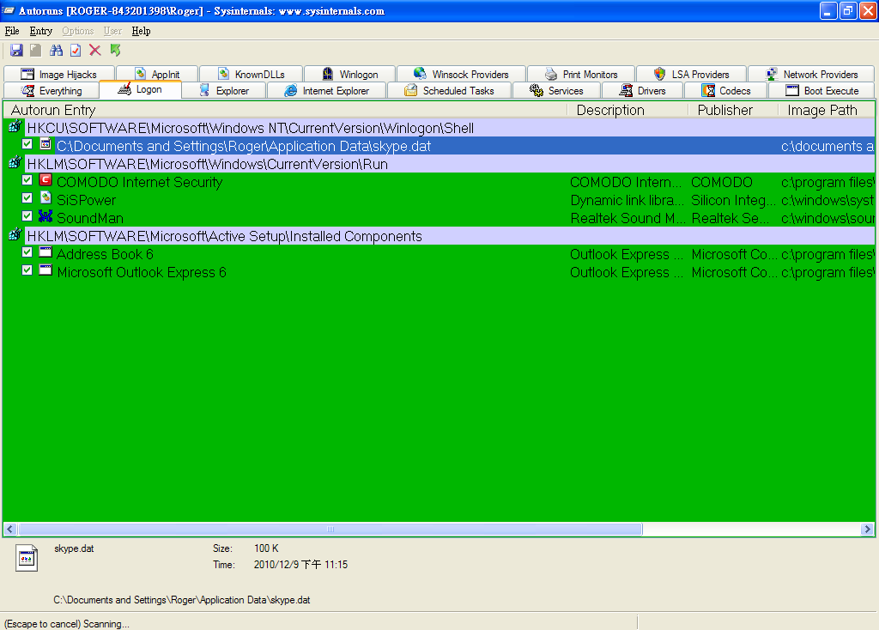
Task: Delete entry using red X toolbar icon
Action: click(95, 51)
